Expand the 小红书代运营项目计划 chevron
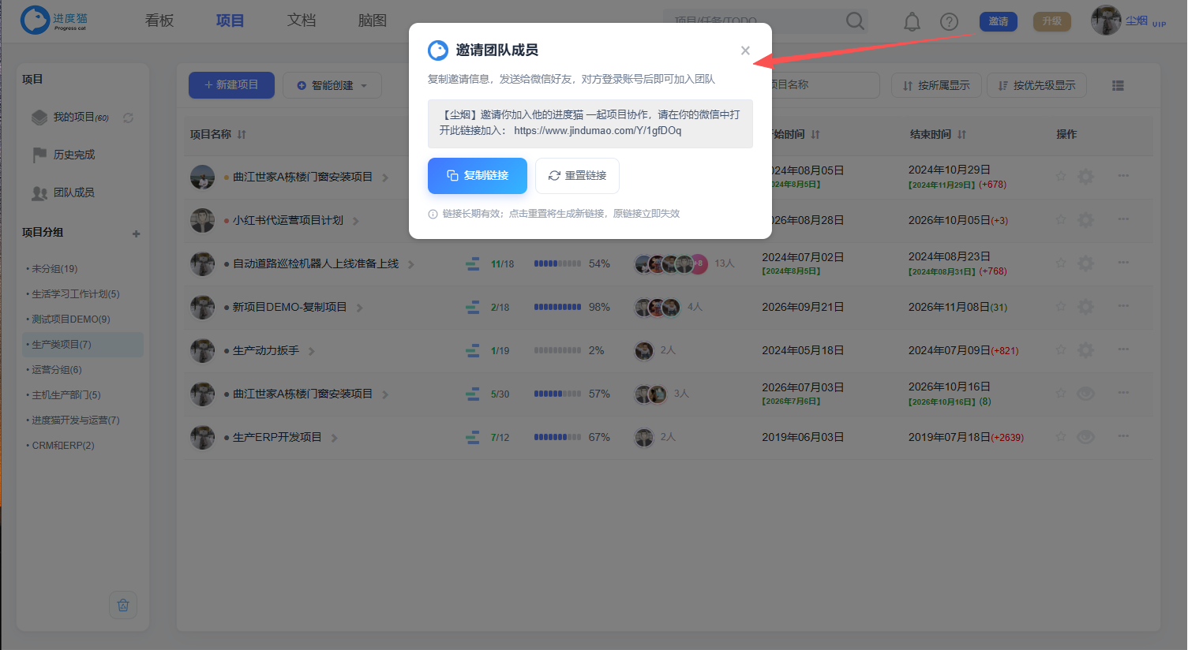 [356, 221]
